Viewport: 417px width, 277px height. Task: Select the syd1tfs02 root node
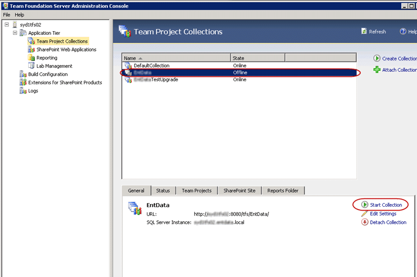[31, 24]
